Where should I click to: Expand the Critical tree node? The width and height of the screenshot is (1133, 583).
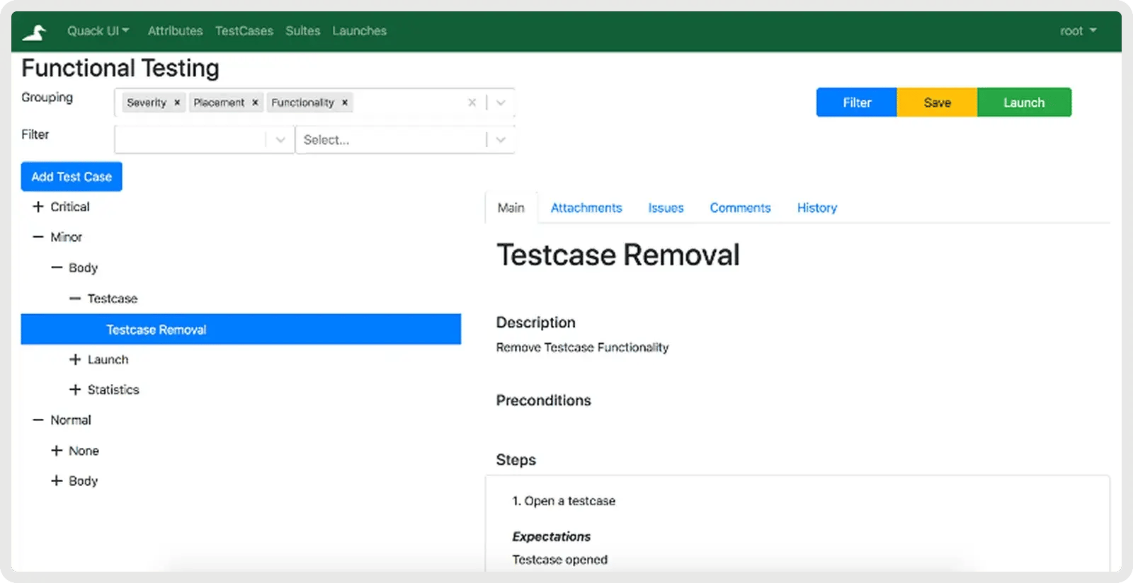point(38,207)
